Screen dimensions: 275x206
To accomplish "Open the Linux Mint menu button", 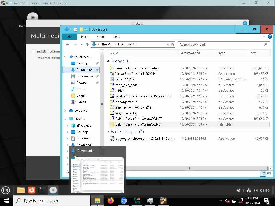I will tap(5, 190).
